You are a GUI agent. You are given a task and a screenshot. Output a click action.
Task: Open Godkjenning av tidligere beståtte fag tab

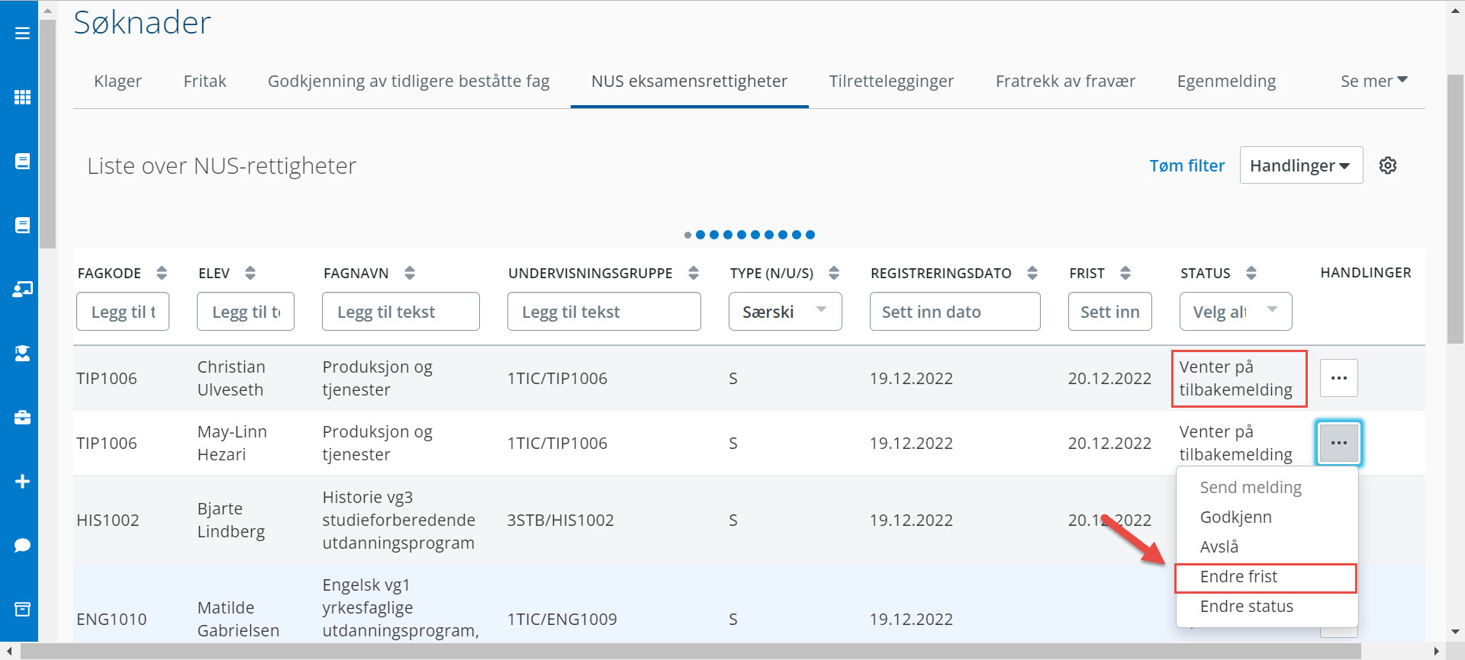pyautogui.click(x=408, y=81)
